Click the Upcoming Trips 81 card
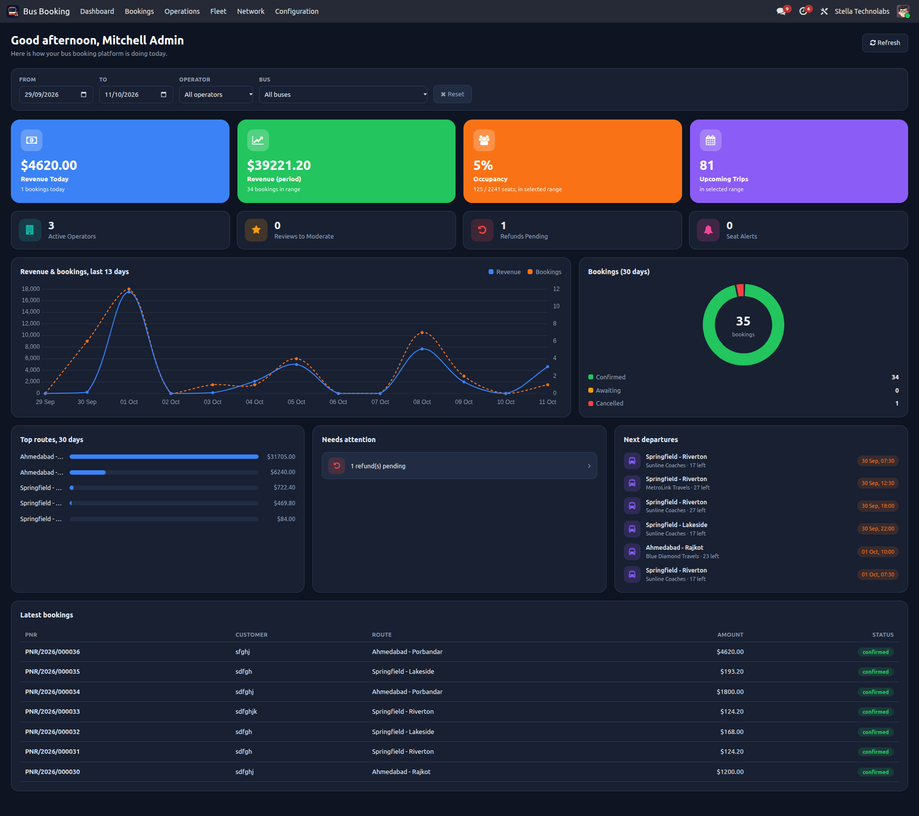Image resolution: width=919 pixels, height=816 pixels. (799, 161)
